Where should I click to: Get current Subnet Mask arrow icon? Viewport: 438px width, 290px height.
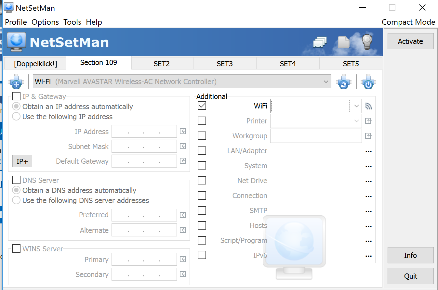point(183,146)
